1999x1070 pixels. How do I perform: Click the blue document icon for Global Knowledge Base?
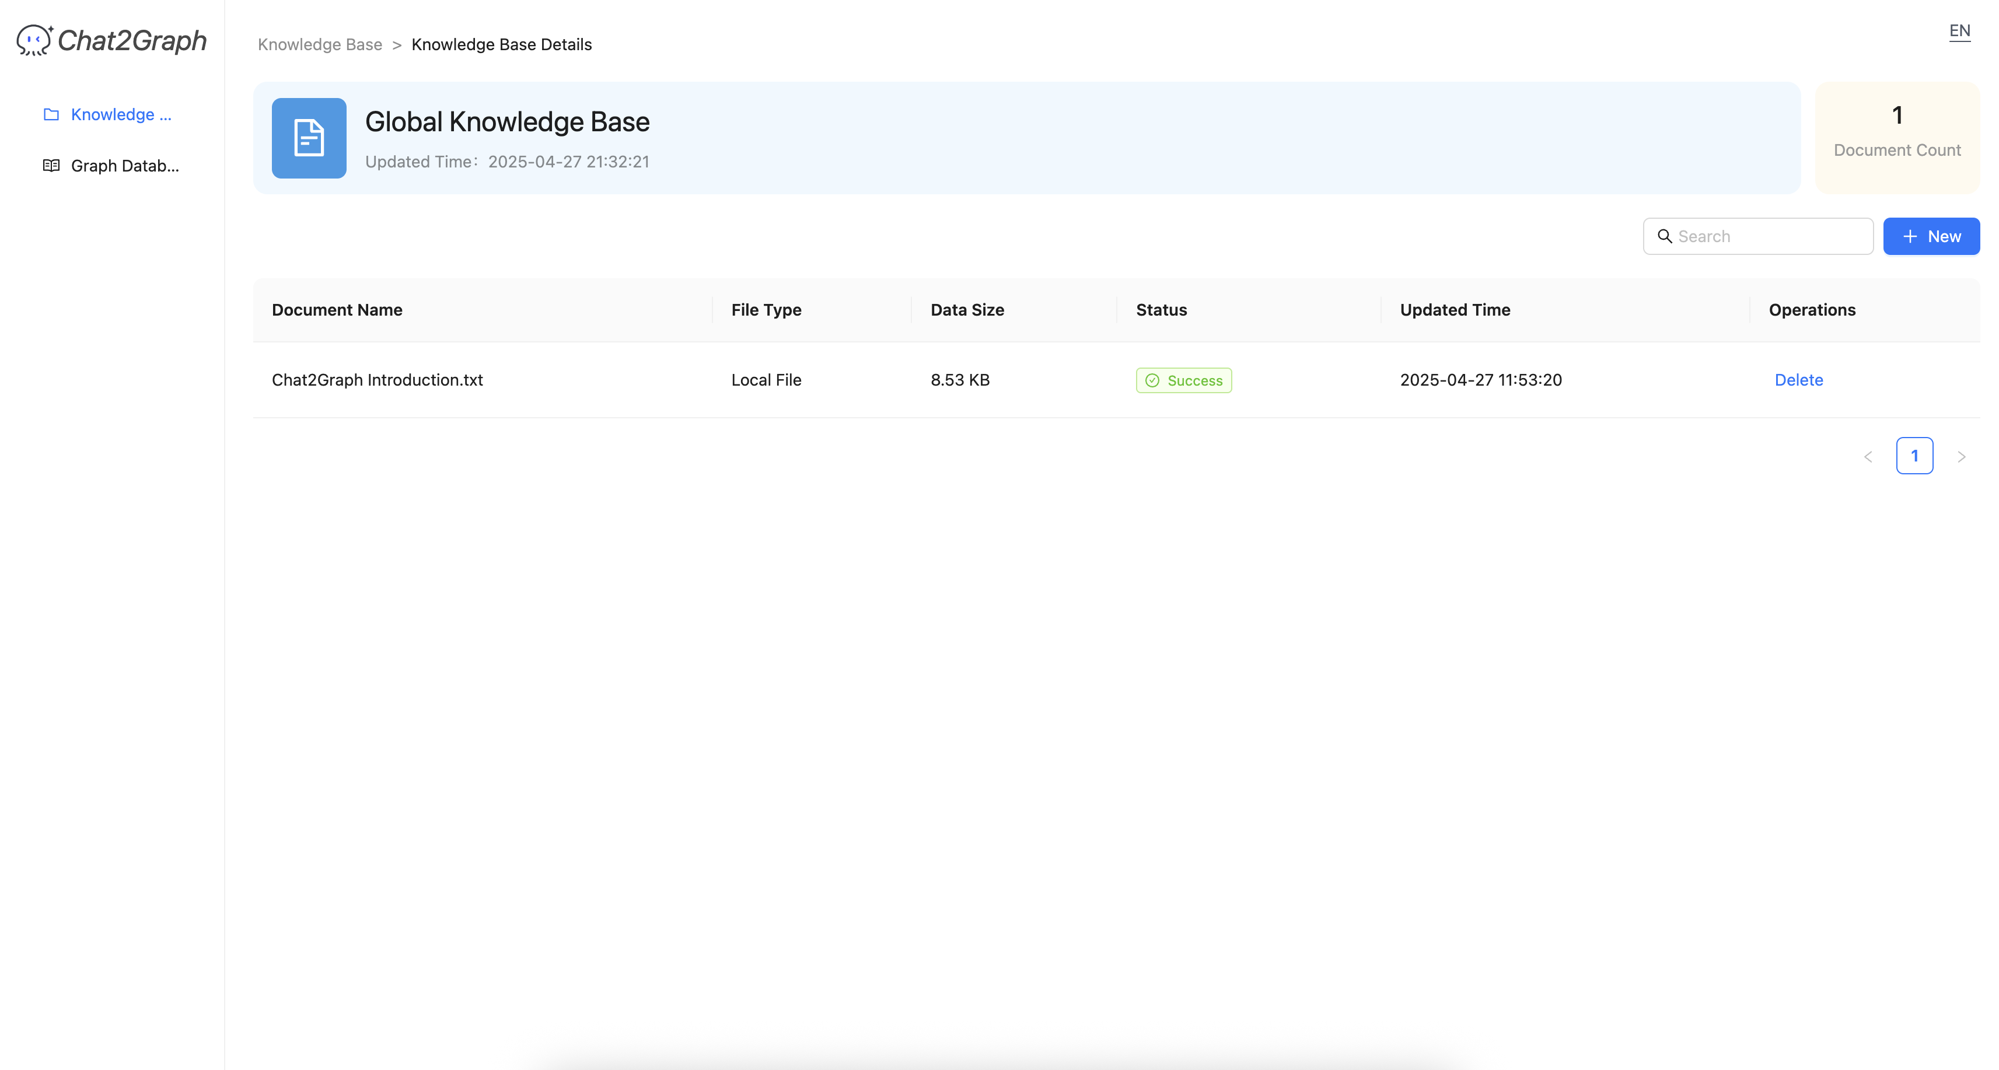309,138
